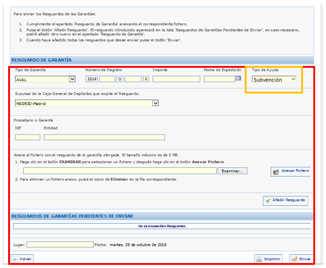Screen dimensions: 326x268
Task: Click the Anexar Fichero paperclip icon
Action: 276,172
